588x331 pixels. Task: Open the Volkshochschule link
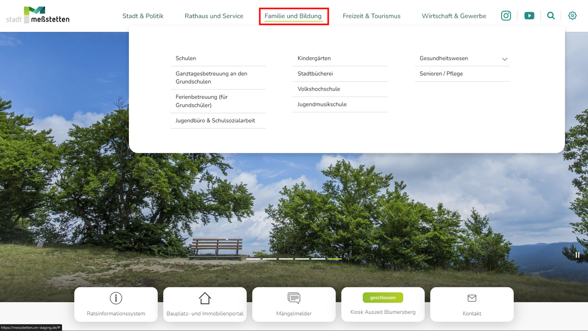[x=340, y=89]
